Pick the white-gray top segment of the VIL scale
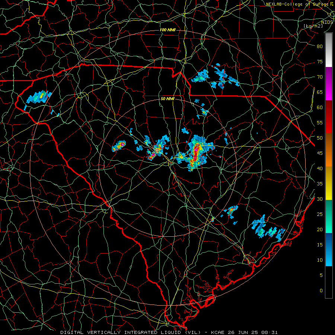This screenshot has width=335, height=335. pos(329,50)
